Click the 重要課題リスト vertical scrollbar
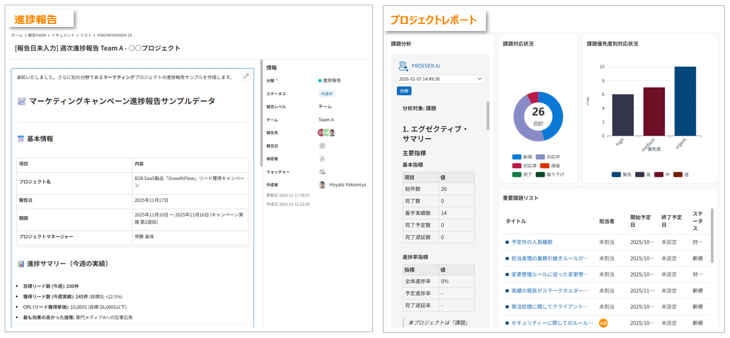730x338 pixels. tap(712, 236)
